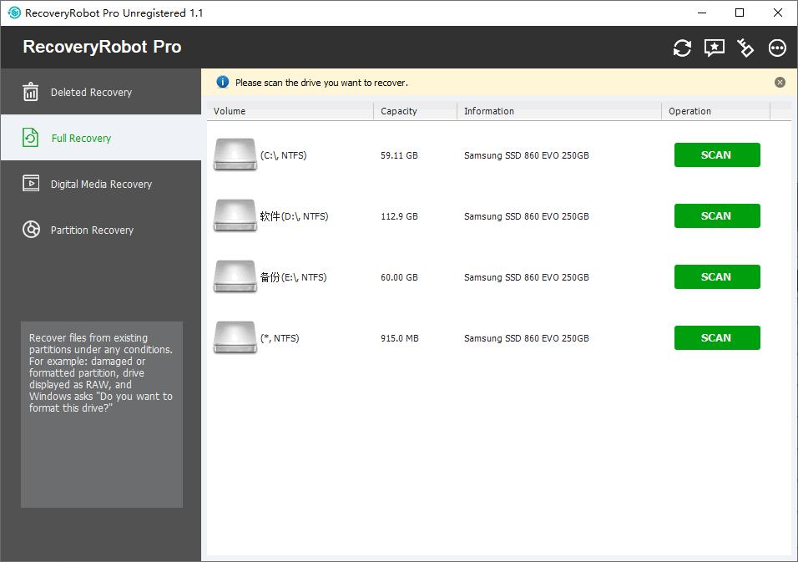
Task: Select the Full Recovery tab
Action: pyautogui.click(x=81, y=139)
